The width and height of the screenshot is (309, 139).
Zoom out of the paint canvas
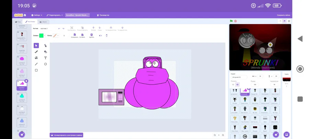pyautogui.click(x=215, y=135)
